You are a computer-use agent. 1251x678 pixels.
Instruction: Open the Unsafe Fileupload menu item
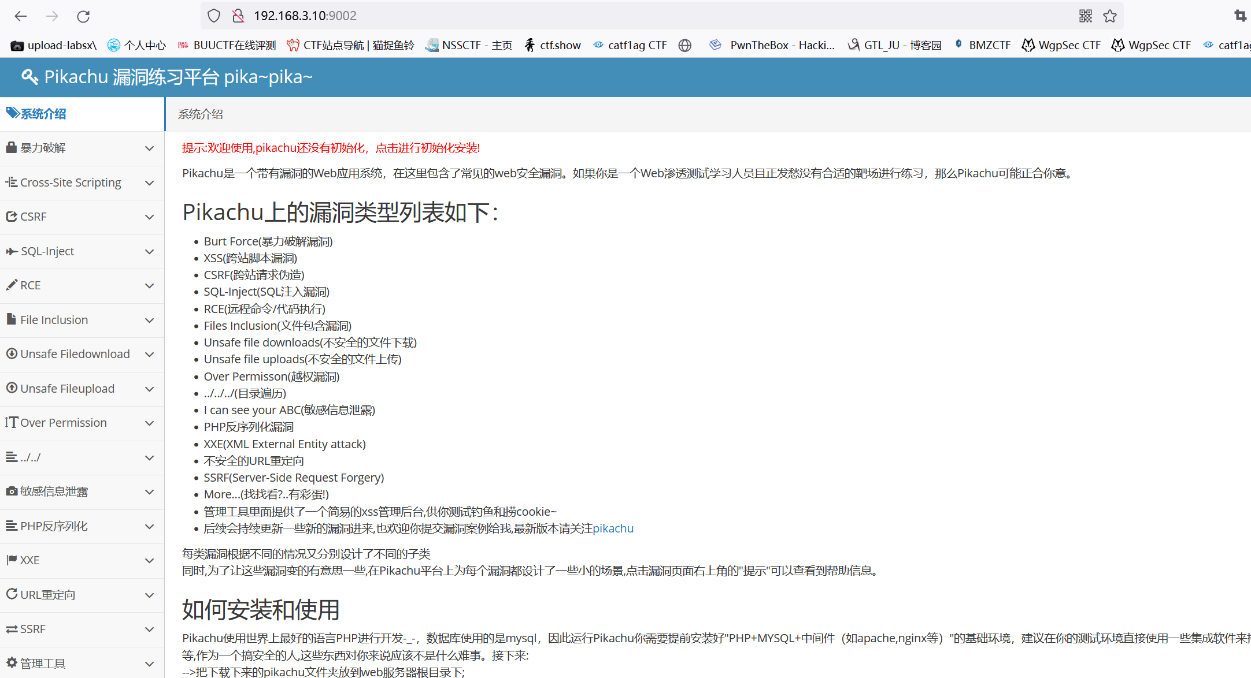pos(82,389)
